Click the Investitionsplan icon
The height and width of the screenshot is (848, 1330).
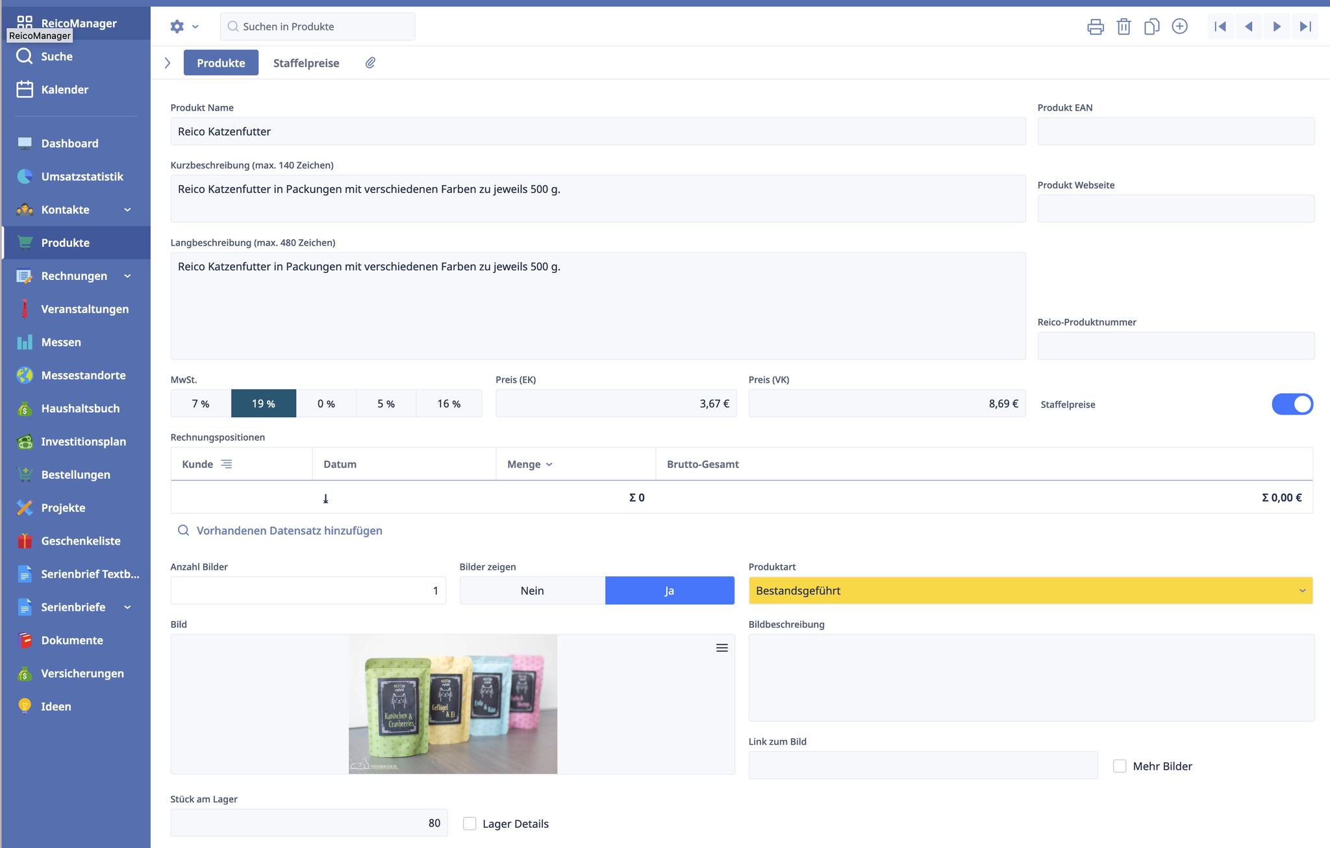[25, 441]
